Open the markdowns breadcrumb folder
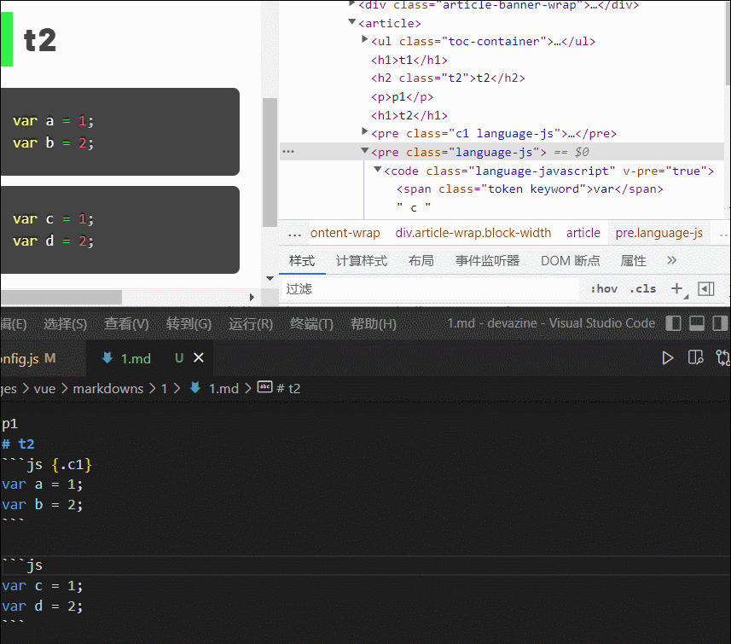 [108, 388]
